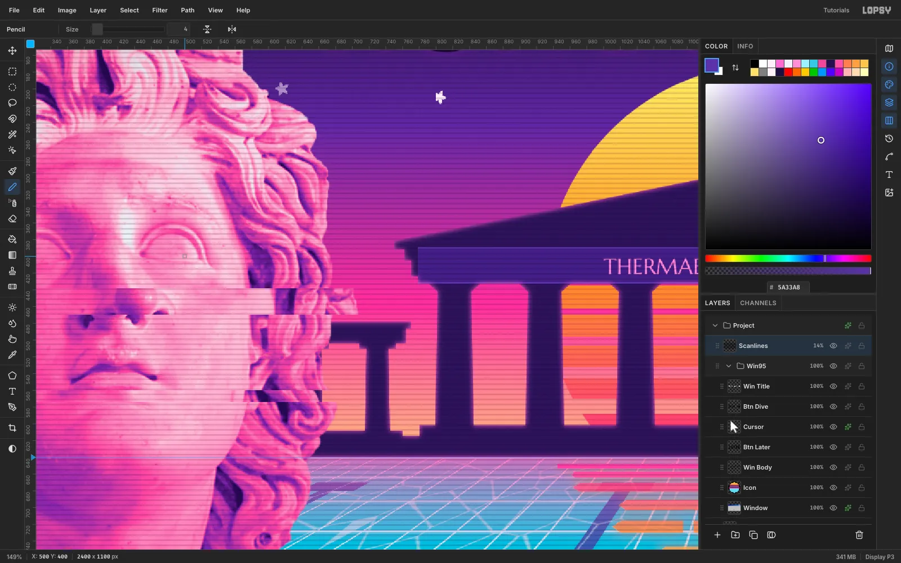901x563 pixels.
Task: Click the pencil Size slider
Action: click(128, 29)
